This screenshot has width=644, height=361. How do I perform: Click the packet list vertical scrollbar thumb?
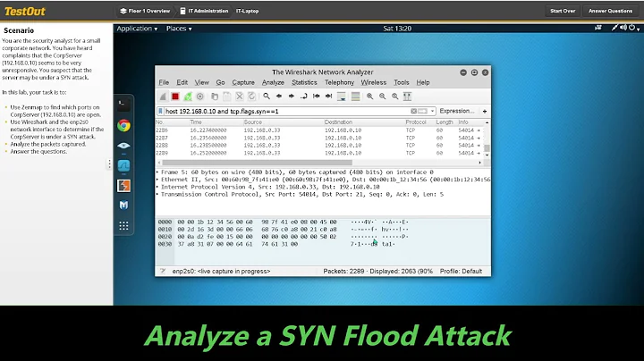point(487,148)
